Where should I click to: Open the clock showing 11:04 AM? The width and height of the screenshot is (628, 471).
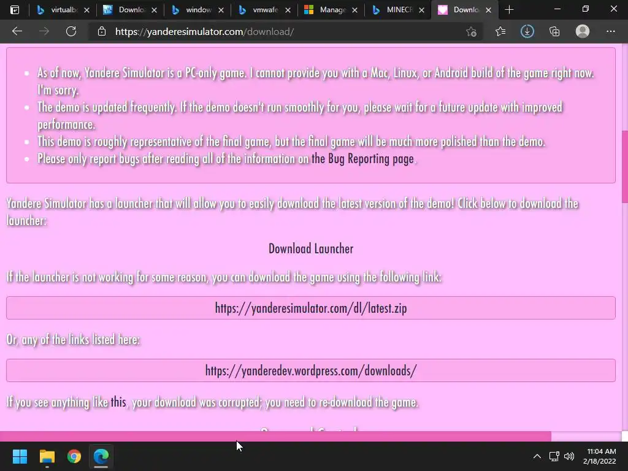coord(600,456)
